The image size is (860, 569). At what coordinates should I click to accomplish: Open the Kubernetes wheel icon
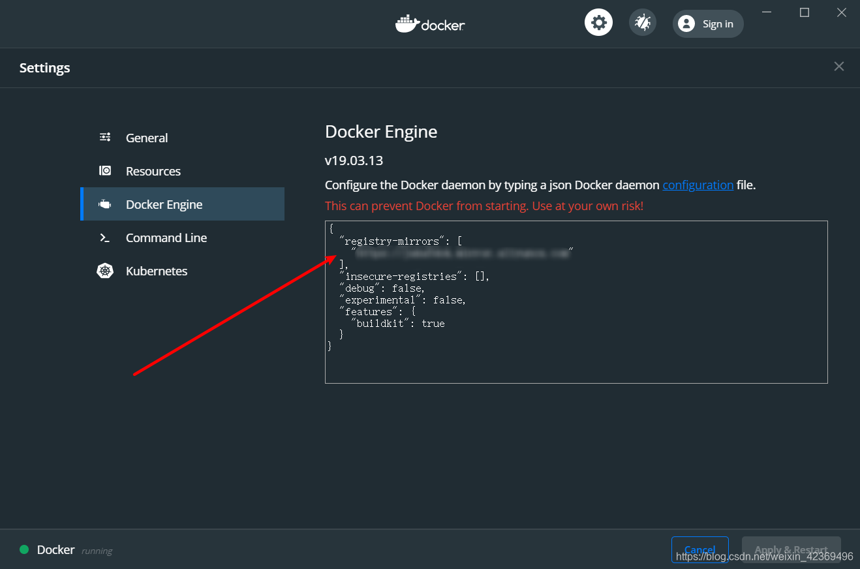[x=105, y=270]
